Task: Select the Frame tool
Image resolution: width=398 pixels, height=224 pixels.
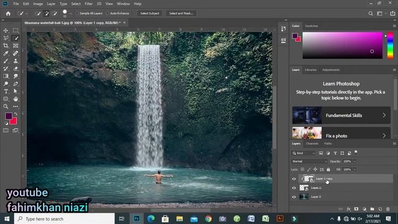Action: [16, 45]
